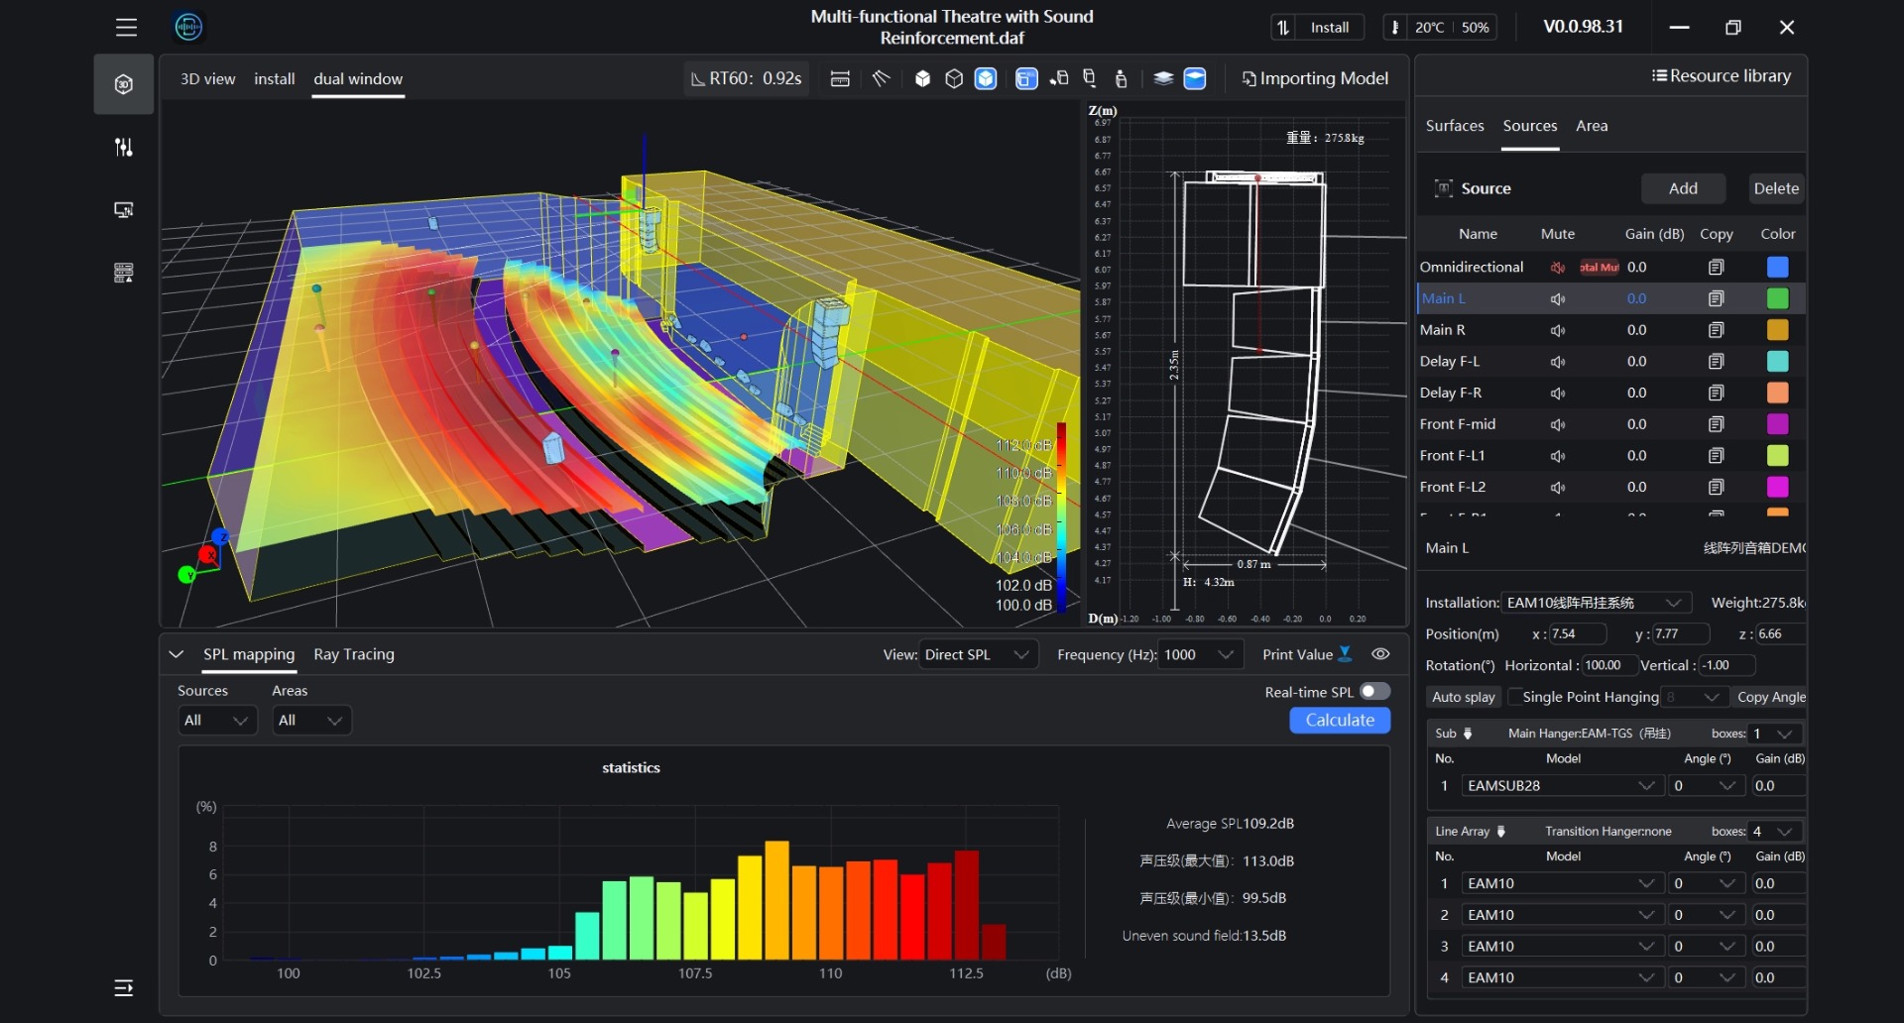The image size is (1904, 1023).
Task: Click the box with underline view icon
Action: click(1090, 78)
